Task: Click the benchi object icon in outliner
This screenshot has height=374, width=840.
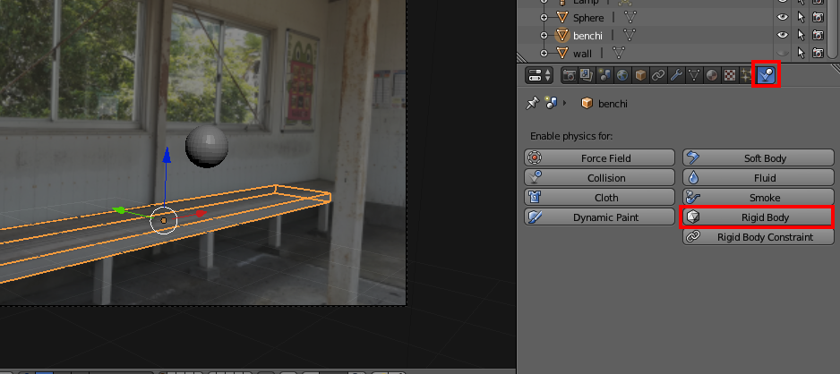Action: 562,35
